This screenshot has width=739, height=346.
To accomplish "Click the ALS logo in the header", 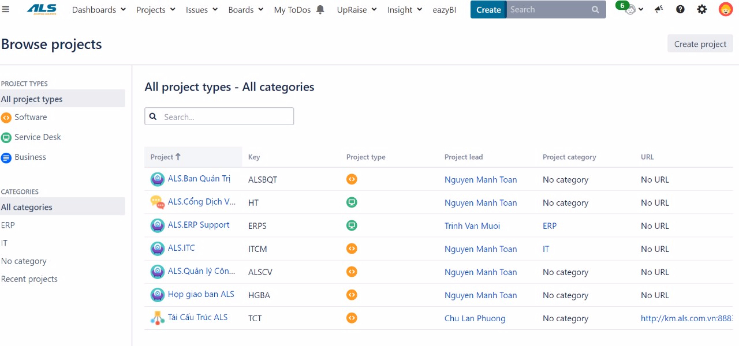I will coord(42,9).
